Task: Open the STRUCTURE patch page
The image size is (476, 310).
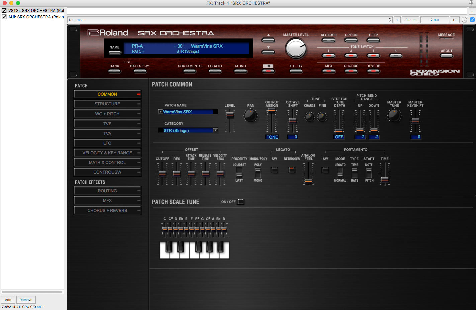Action: pyautogui.click(x=107, y=104)
